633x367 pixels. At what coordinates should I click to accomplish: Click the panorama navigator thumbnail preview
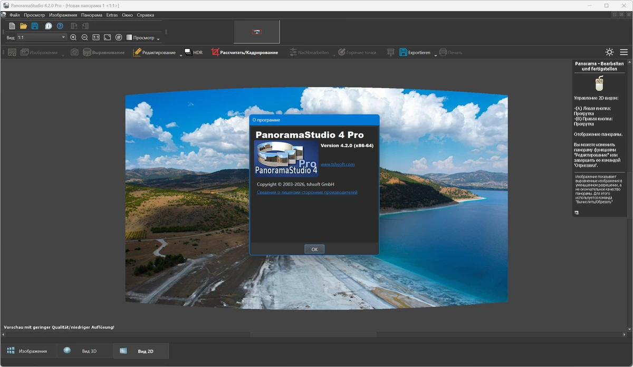pos(257,32)
